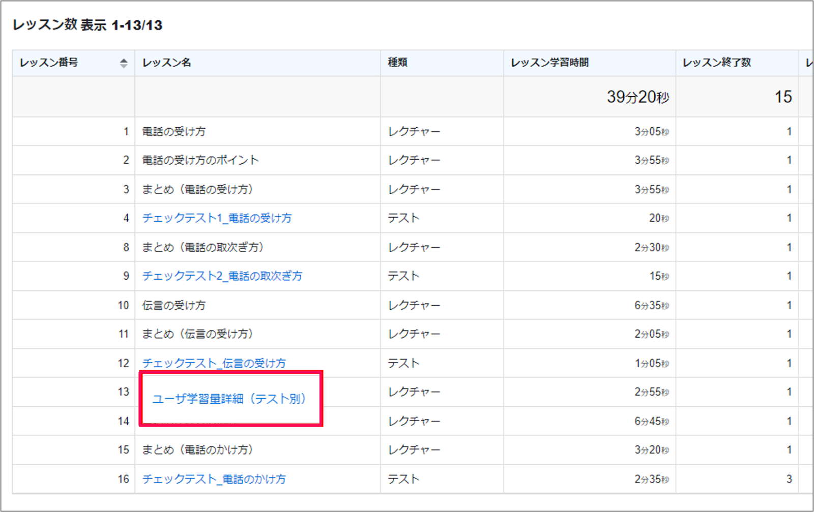Select the lesson name 電話の受け方 in row 1
Screen dimensions: 814x512
click(174, 132)
